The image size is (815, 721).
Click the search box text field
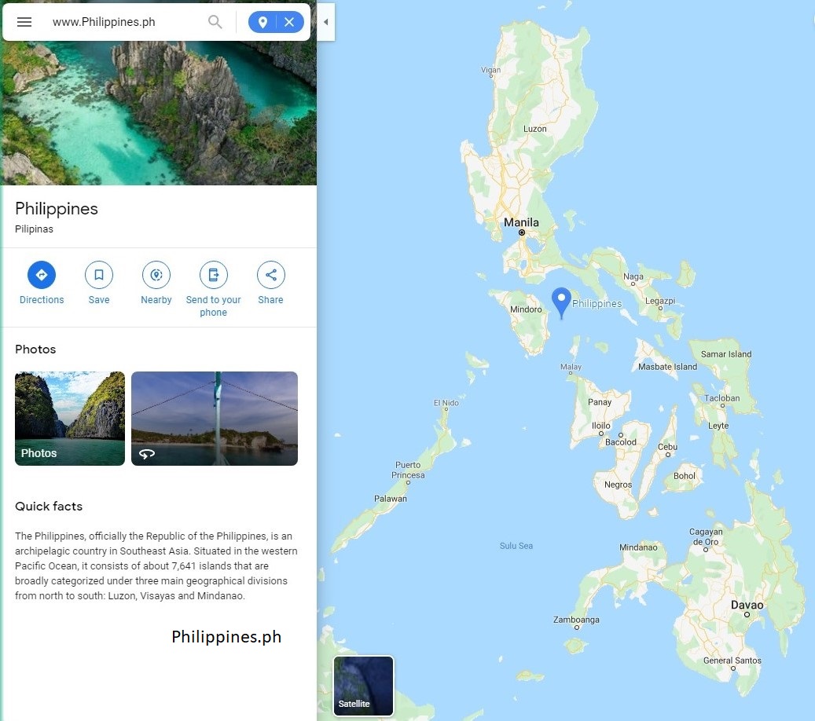(125, 22)
